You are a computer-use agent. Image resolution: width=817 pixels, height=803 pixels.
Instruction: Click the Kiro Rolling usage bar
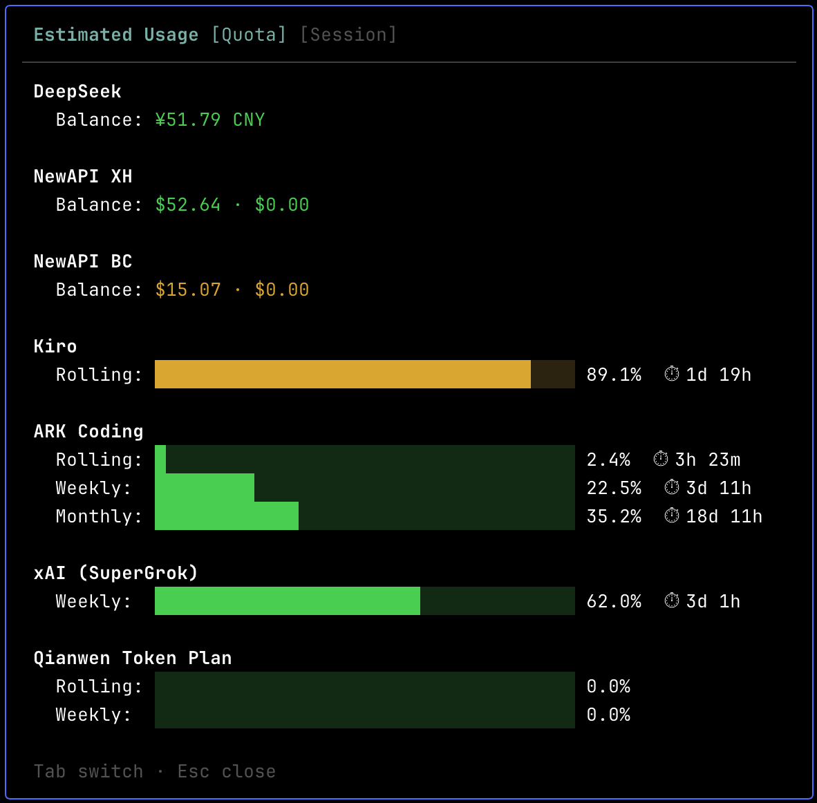(x=365, y=374)
